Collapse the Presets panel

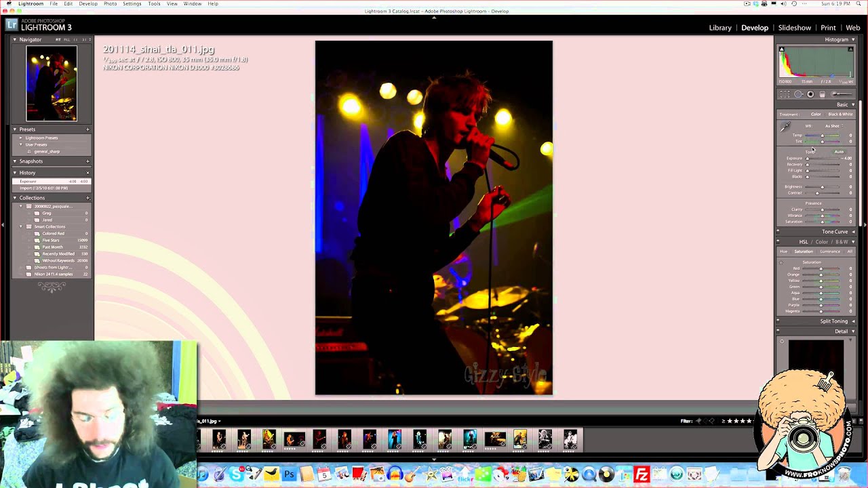(x=15, y=129)
